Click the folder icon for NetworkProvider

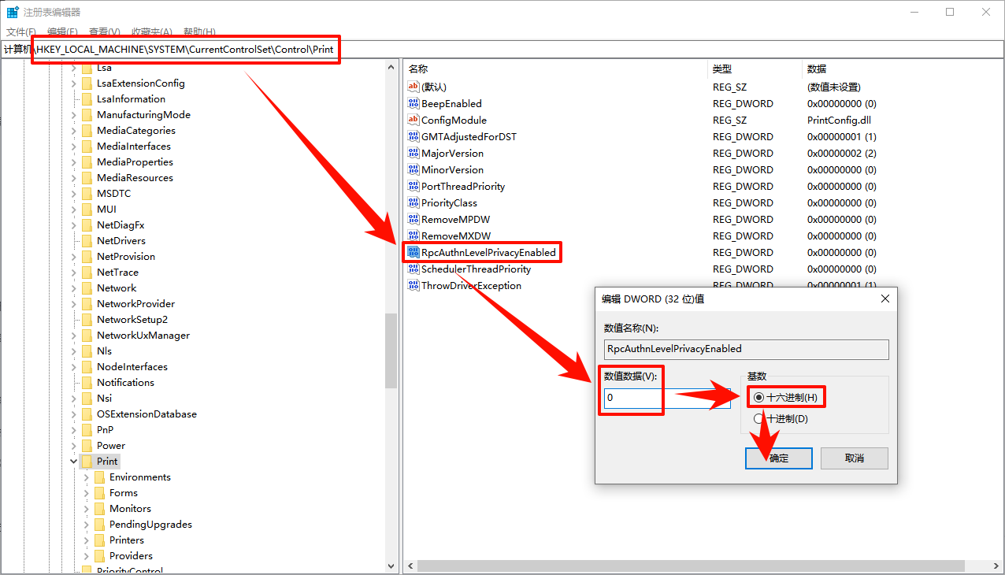[87, 304]
